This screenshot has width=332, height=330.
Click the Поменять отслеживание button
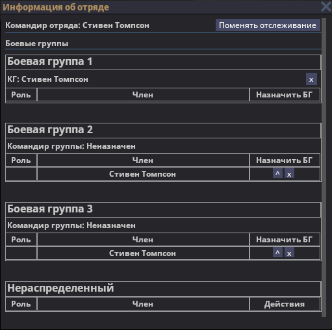(x=268, y=25)
